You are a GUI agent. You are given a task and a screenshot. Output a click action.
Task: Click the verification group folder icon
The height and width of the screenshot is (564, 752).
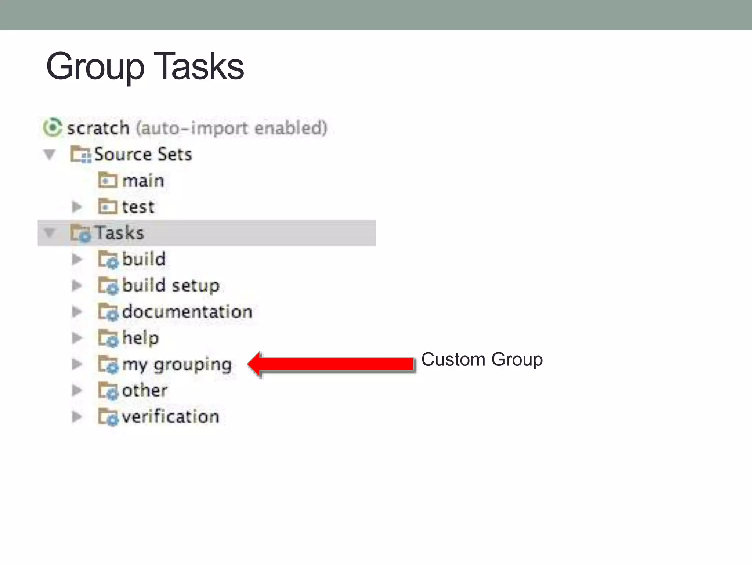pyautogui.click(x=108, y=417)
